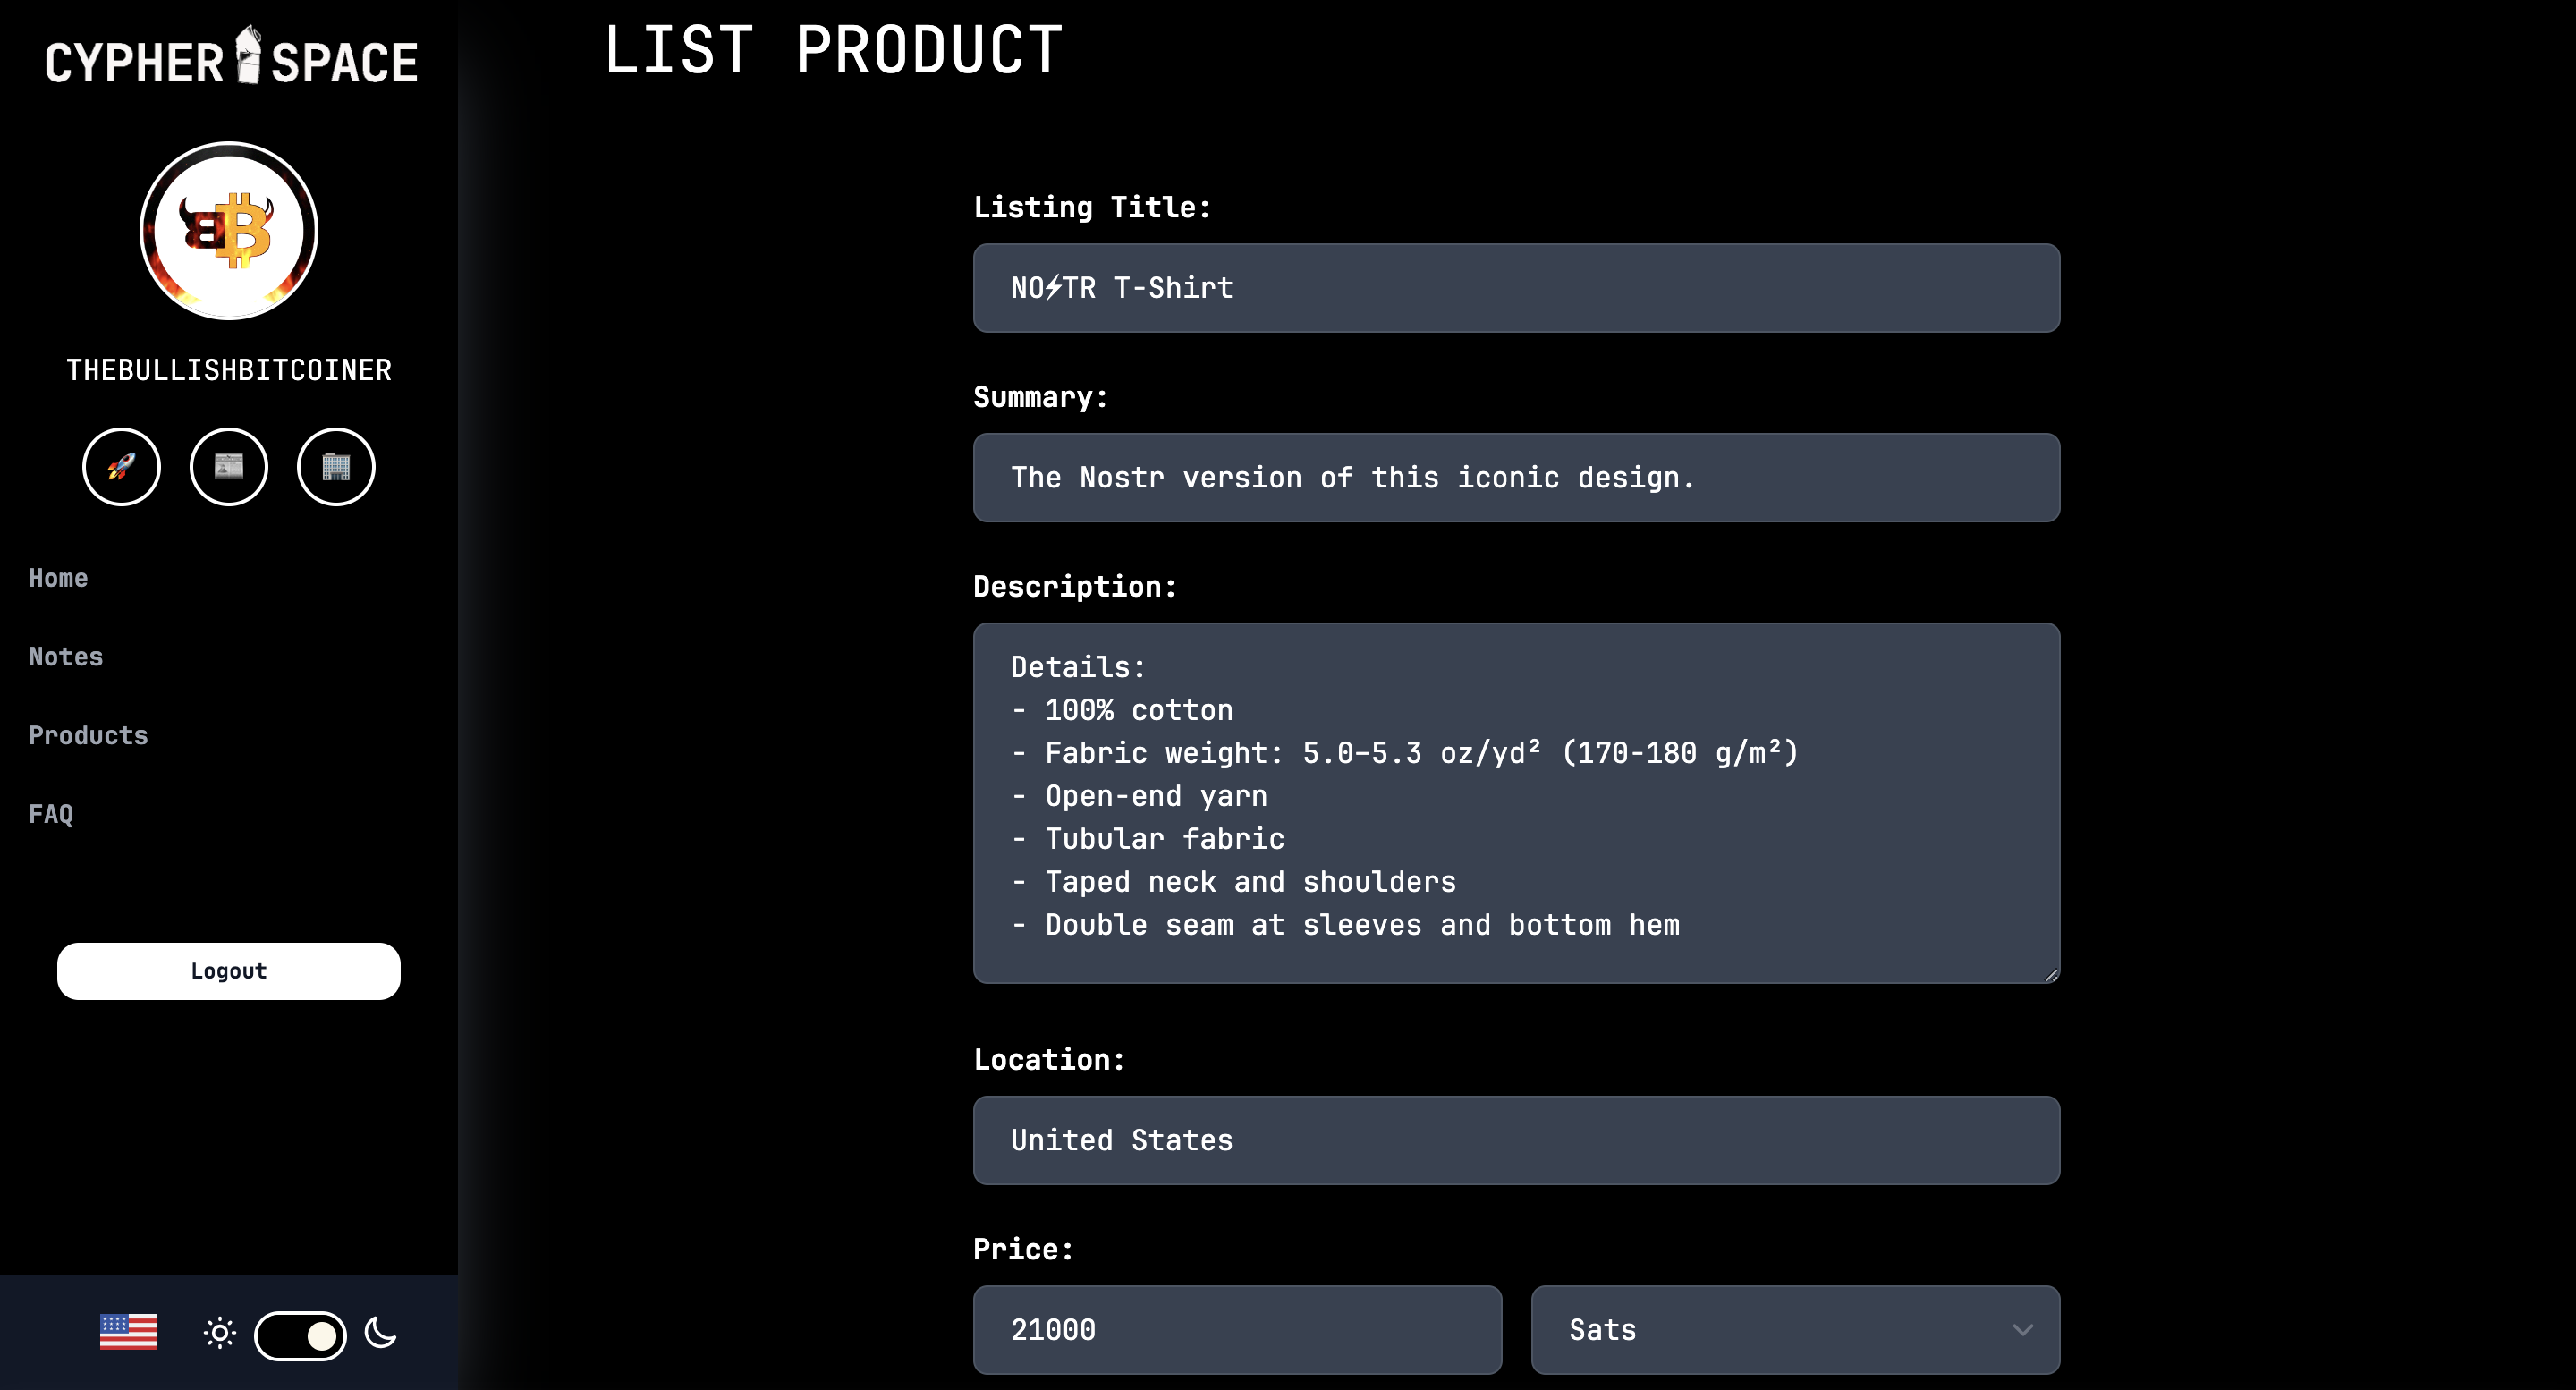The width and height of the screenshot is (2576, 1390).
Task: Select the moon dark-mode icon
Action: click(381, 1333)
